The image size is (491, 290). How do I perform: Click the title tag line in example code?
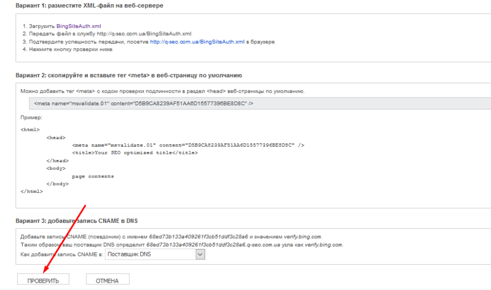[x=135, y=153]
